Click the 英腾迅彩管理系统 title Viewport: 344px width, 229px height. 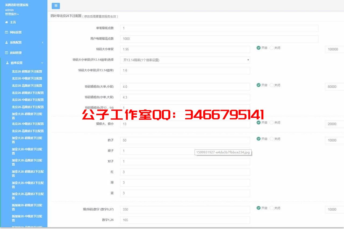coord(17,5)
